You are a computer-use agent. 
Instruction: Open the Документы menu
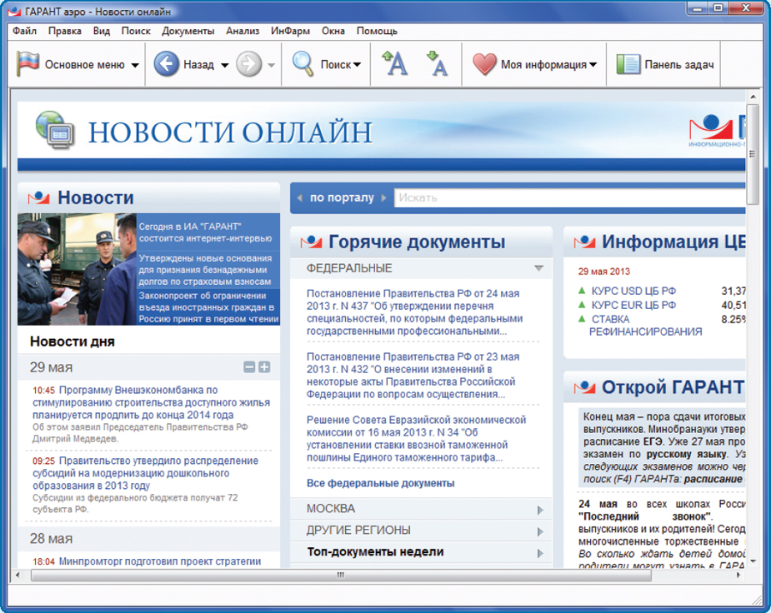point(188,31)
